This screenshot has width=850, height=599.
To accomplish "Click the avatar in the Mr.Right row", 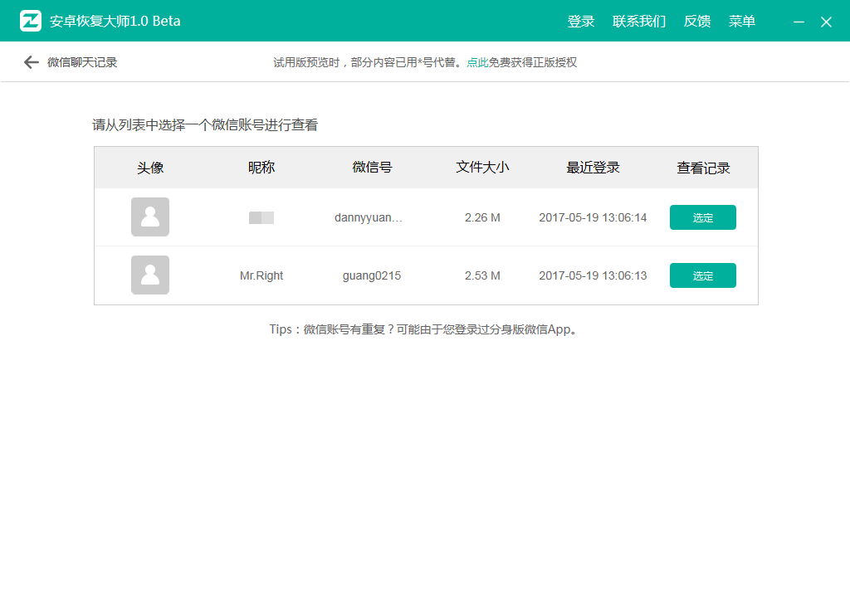I will coord(150,275).
